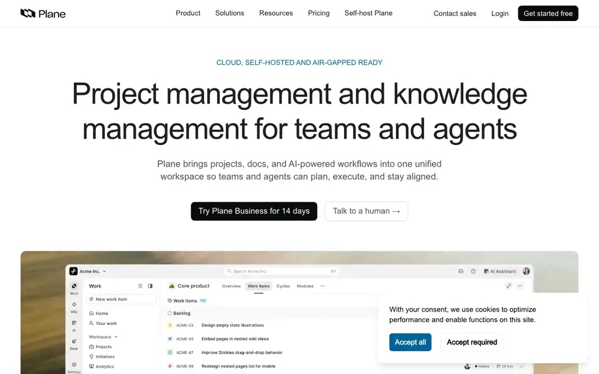Viewport: 599px width, 374px height.
Task: Click the help question mark icon
Action: 473,271
